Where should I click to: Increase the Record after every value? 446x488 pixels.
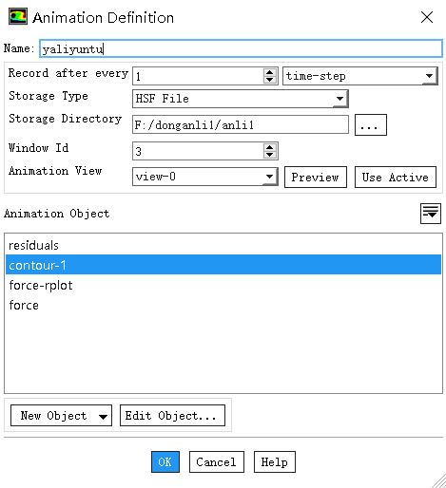click(270, 72)
